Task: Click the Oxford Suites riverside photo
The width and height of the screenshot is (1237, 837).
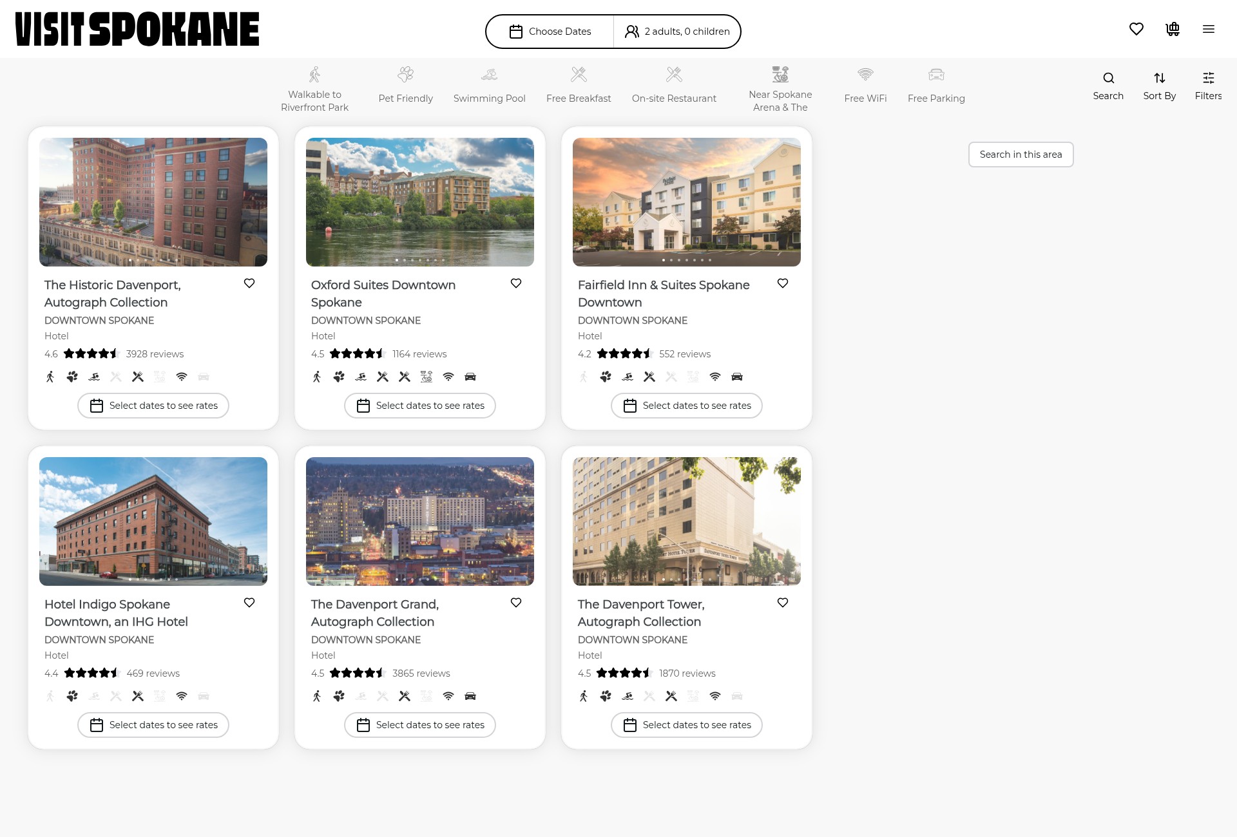Action: 420,202
